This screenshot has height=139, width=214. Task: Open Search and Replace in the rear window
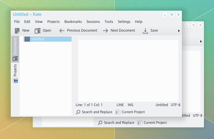click(x=116, y=123)
